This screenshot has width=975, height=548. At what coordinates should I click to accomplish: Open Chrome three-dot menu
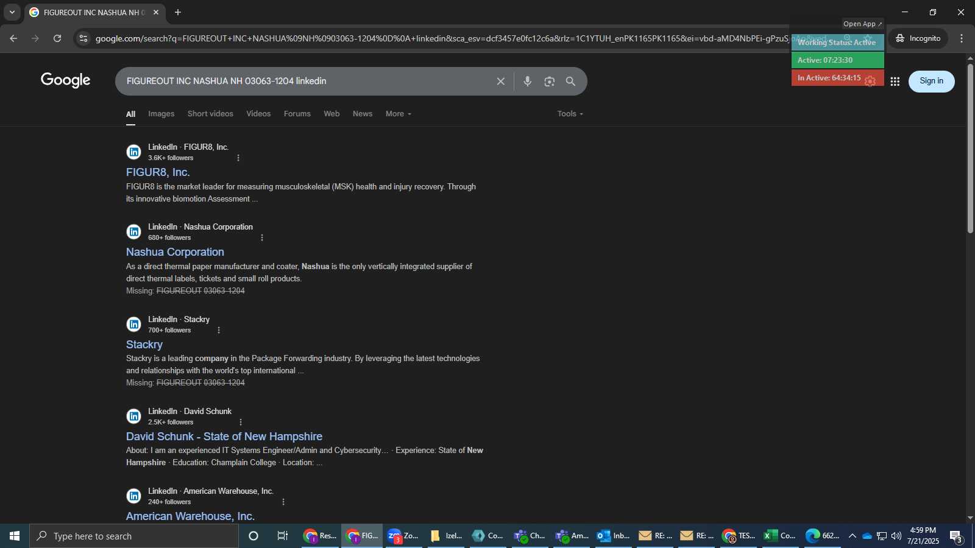962,38
